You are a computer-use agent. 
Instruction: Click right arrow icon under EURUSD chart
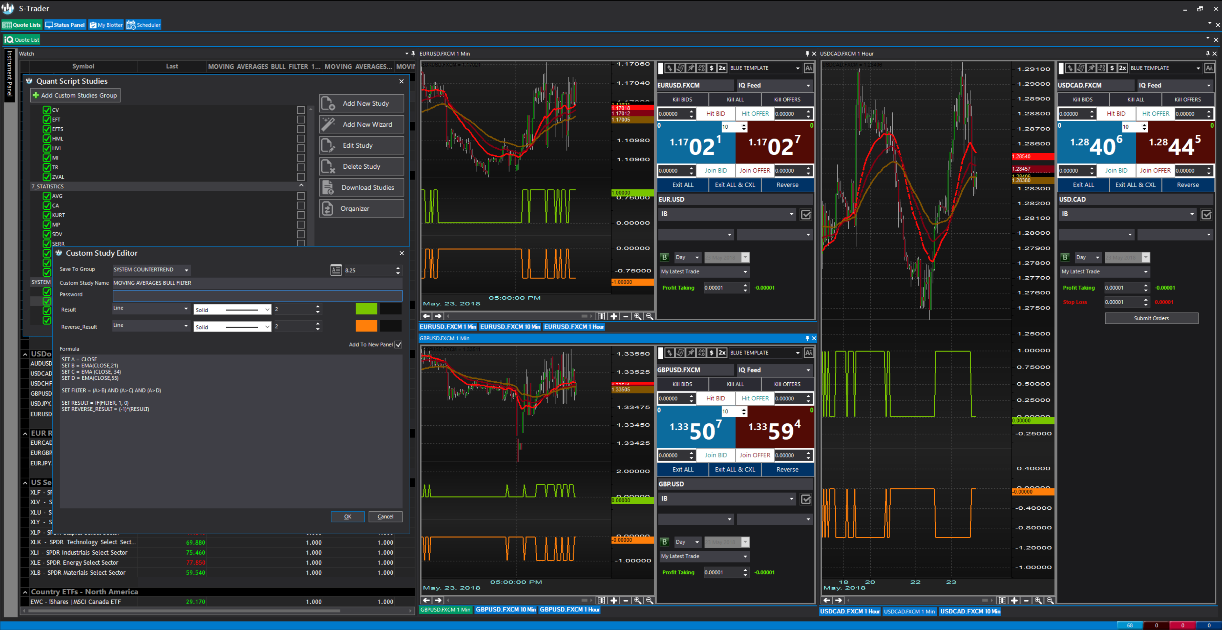click(x=438, y=316)
